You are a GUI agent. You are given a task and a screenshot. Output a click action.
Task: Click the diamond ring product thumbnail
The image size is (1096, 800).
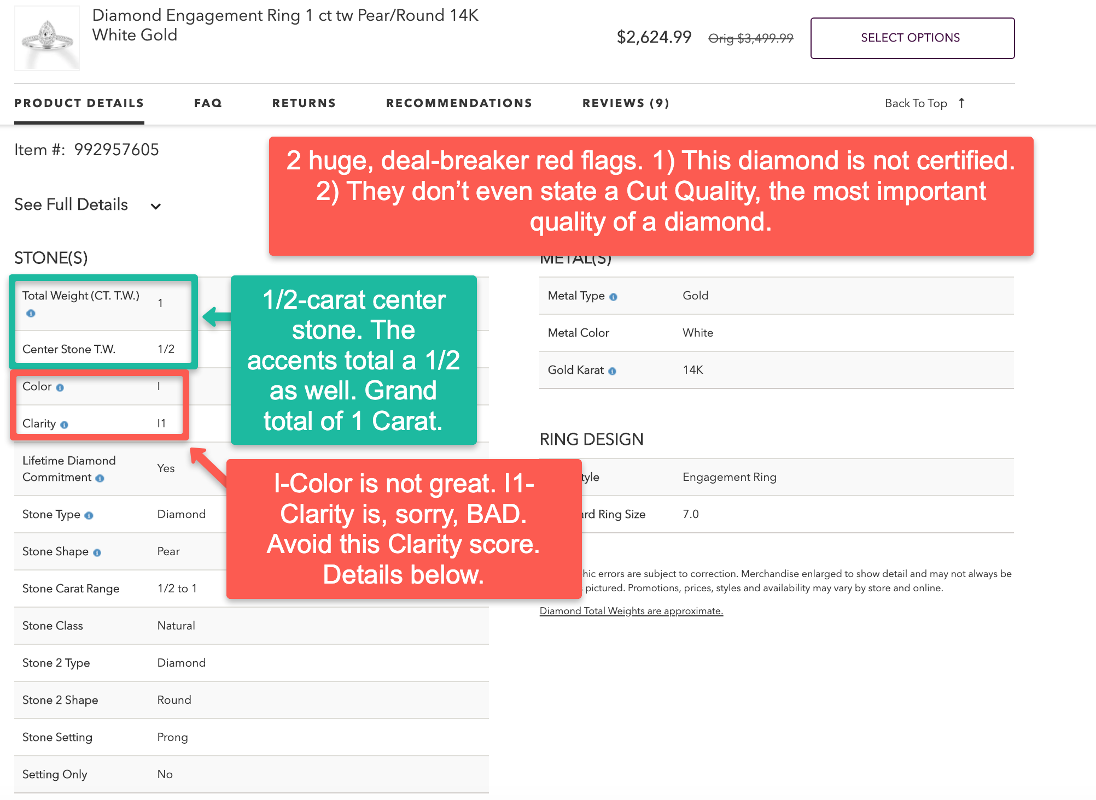[47, 38]
